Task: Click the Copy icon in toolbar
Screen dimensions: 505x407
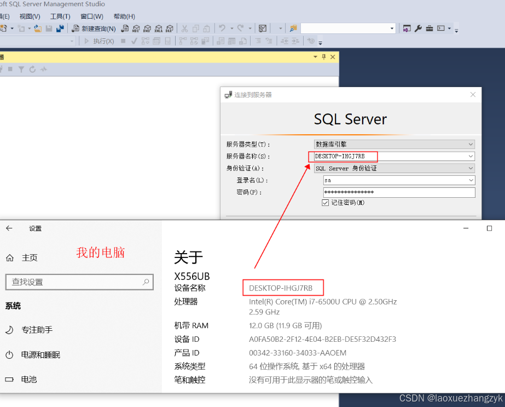Action: (195, 28)
